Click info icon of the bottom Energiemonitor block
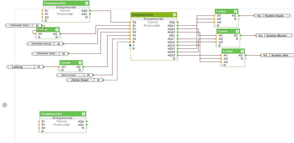 (83, 114)
